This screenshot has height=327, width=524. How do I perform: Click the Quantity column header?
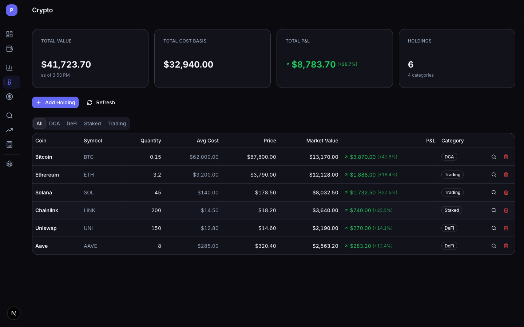point(151,141)
